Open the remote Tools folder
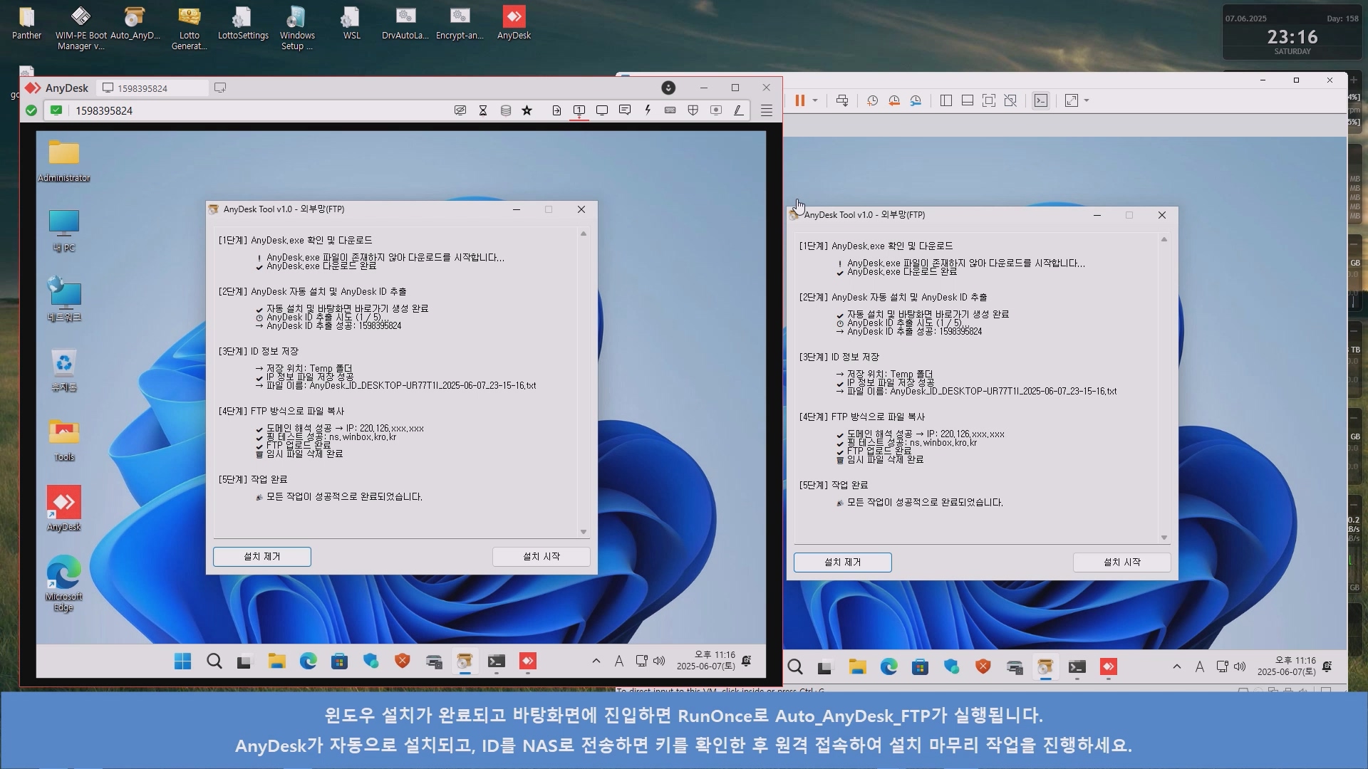 point(64,440)
